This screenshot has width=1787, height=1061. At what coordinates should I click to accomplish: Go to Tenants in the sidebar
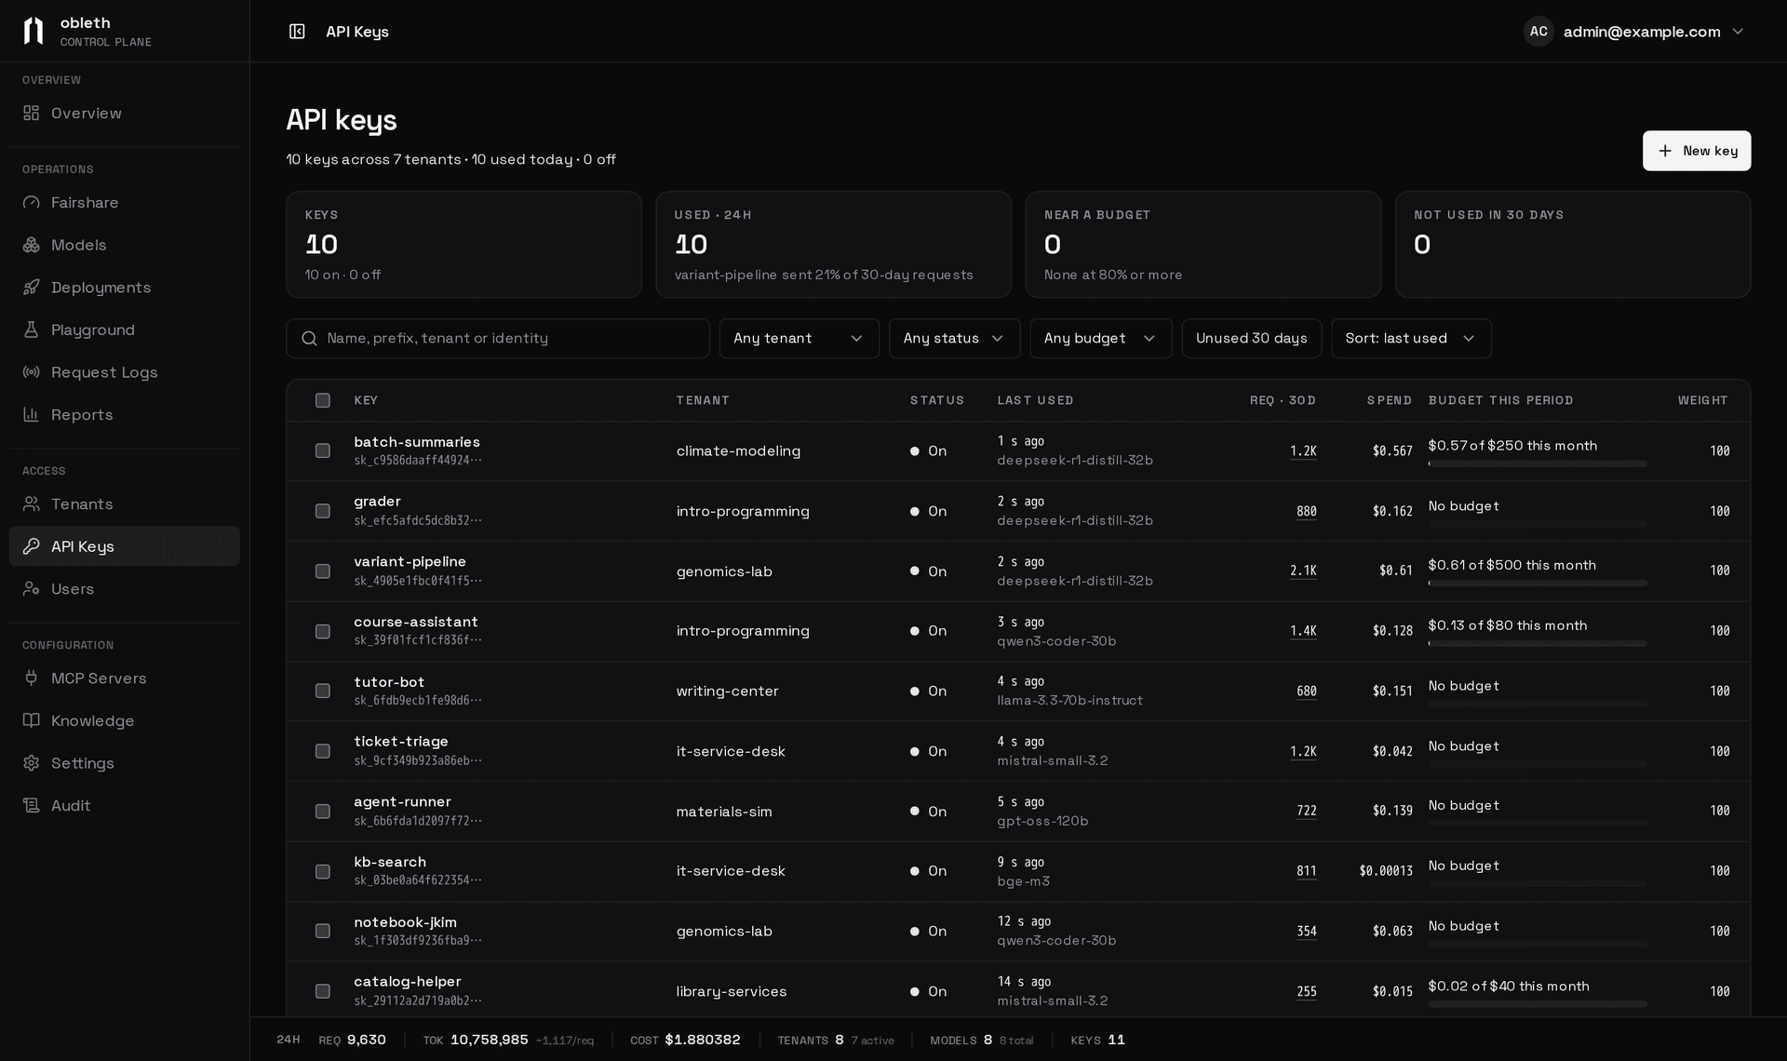pos(125,504)
